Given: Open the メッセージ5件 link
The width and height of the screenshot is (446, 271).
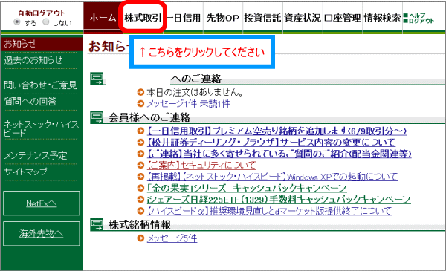Looking at the screenshot, I should (x=172, y=238).
